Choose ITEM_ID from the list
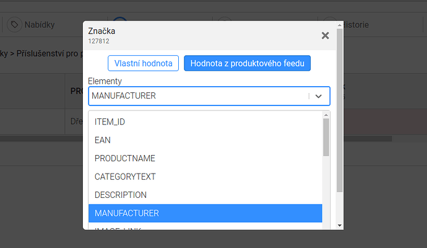Image resolution: width=427 pixels, height=248 pixels. pos(205,122)
